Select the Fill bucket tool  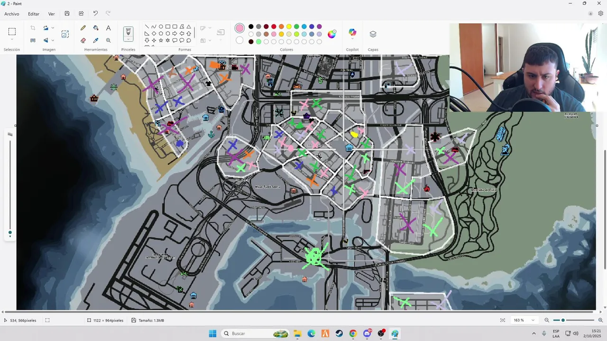click(x=96, y=28)
